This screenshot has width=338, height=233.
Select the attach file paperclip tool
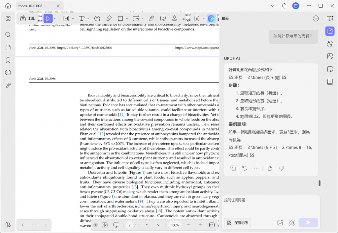tap(152, 18)
